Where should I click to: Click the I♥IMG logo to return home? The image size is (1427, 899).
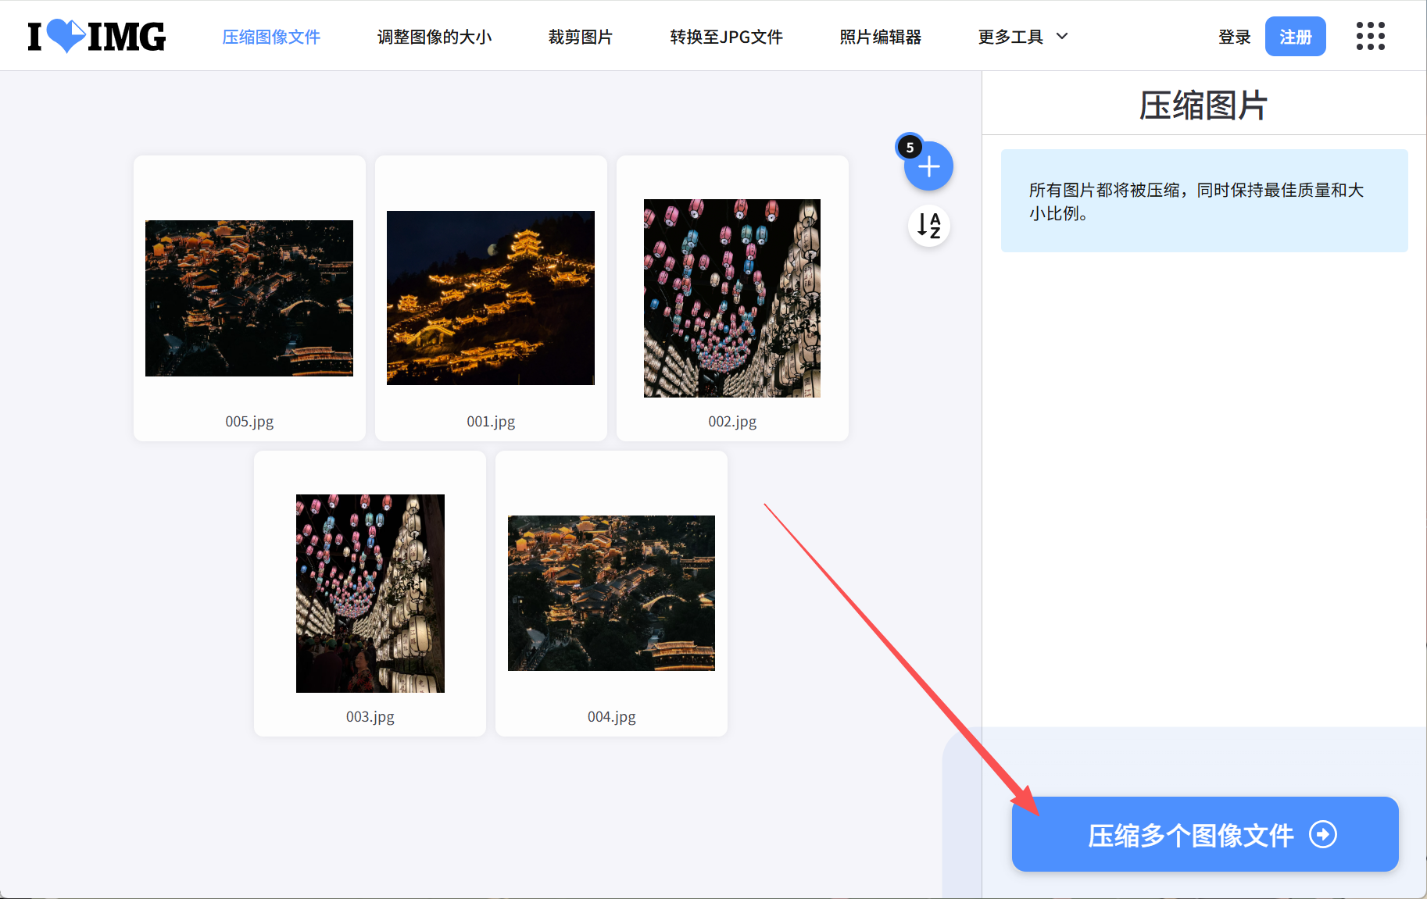[x=94, y=36]
